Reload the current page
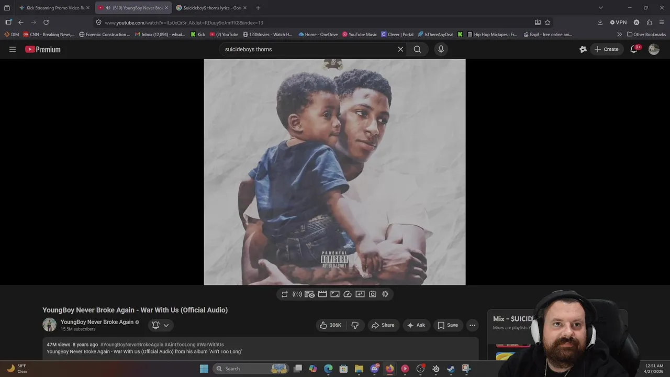Image resolution: width=670 pixels, height=377 pixels. [x=46, y=23]
